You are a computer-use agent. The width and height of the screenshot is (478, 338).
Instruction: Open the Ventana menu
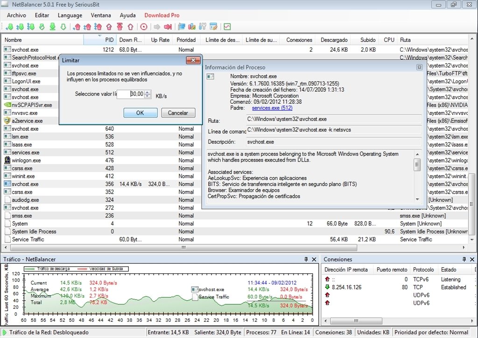pos(101,15)
